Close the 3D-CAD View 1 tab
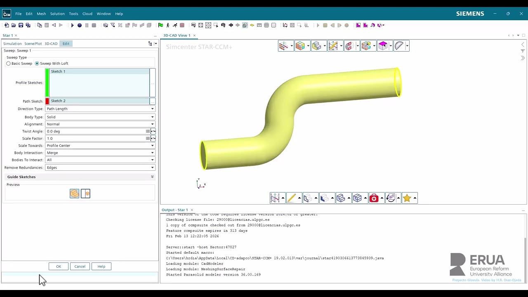 pos(195,35)
